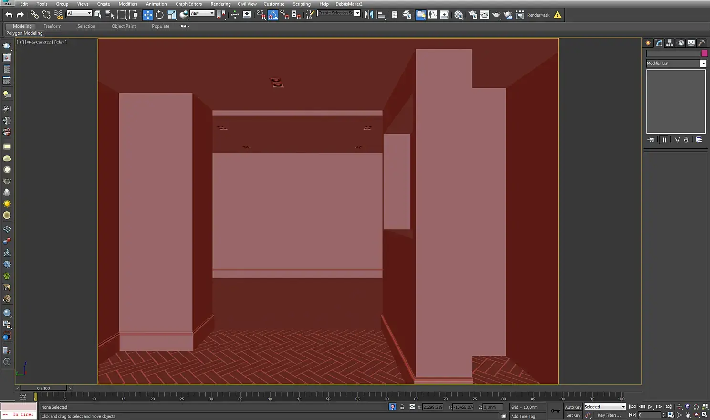The image size is (710, 420).
Task: Open the 'Selected' key filter dropdown
Action: 605,407
